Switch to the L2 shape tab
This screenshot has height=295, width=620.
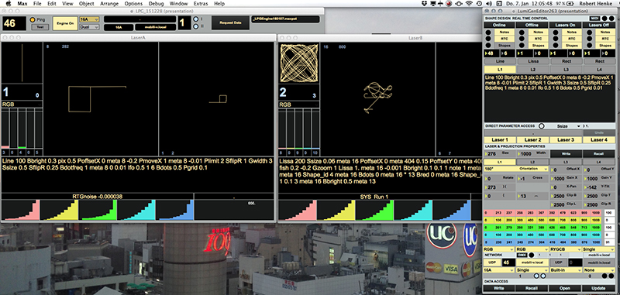533,69
